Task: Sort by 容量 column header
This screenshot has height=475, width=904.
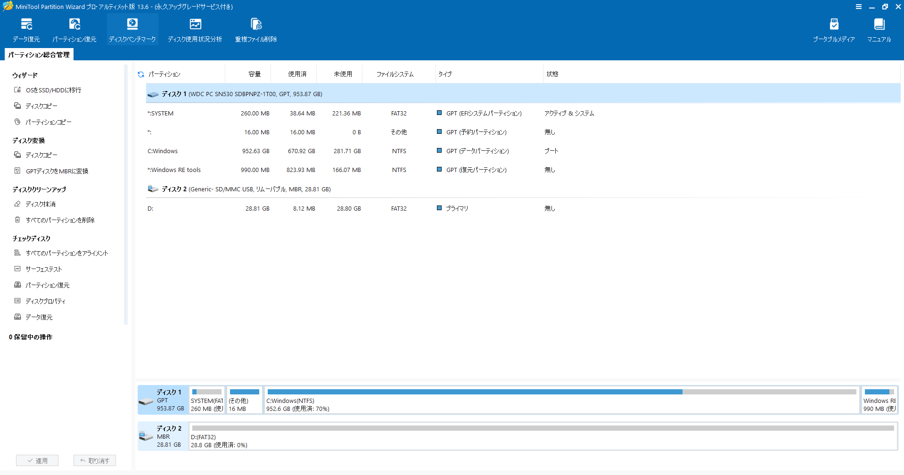Action: 255,74
